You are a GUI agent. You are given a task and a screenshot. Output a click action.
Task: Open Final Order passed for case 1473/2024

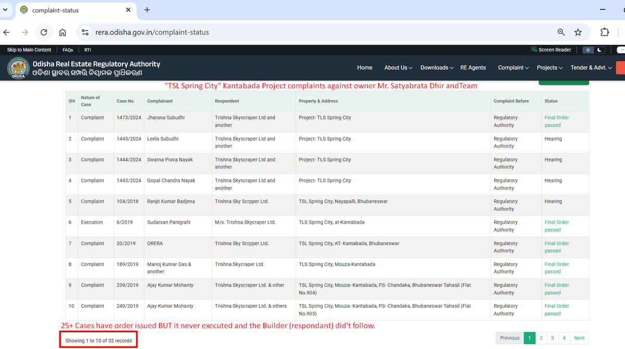coord(557,121)
